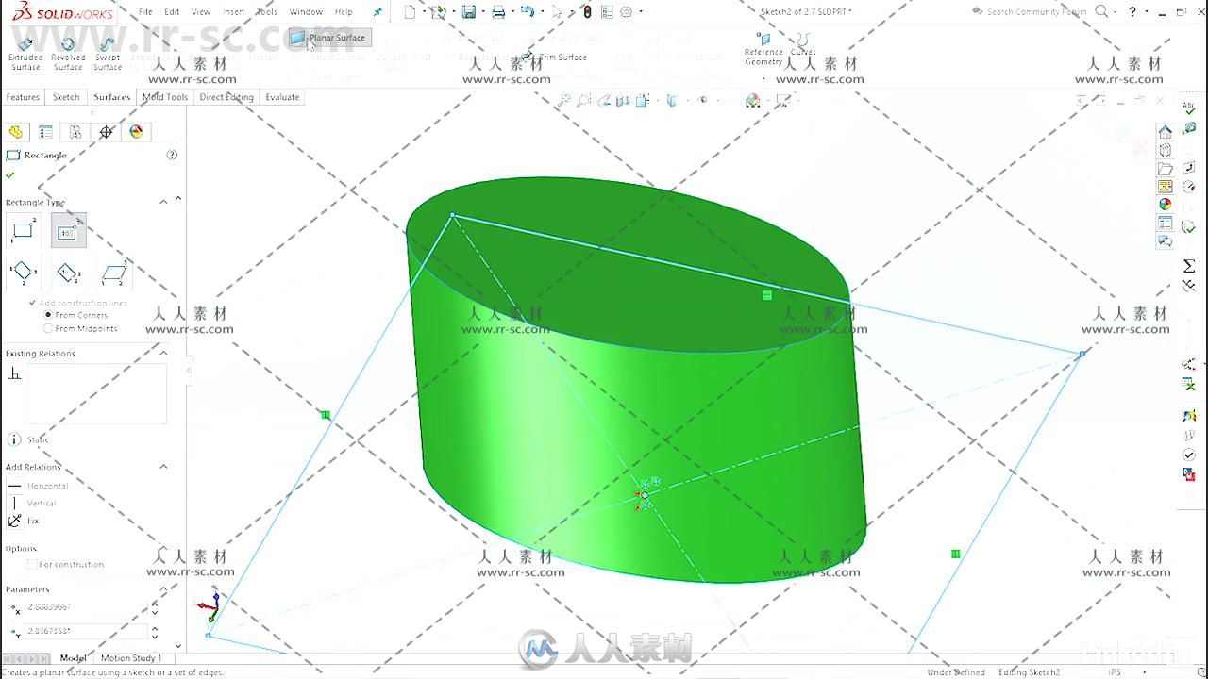Click Zoom to Fit icon
Image resolution: width=1208 pixels, height=679 pixels.
(x=563, y=100)
